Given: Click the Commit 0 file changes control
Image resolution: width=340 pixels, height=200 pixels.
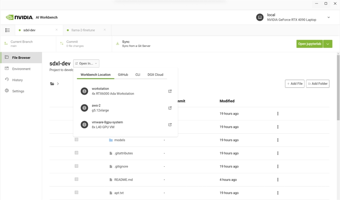Looking at the screenshot, I should tap(84, 44).
